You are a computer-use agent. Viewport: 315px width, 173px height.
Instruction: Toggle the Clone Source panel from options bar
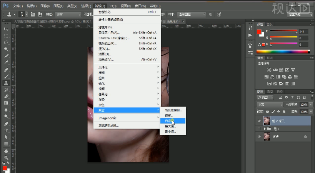(x=40, y=15)
